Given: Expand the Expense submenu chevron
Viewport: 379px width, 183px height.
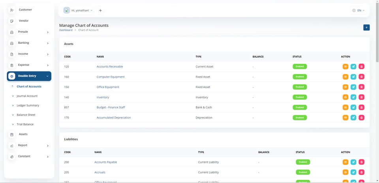Looking at the screenshot, I should coord(48,65).
